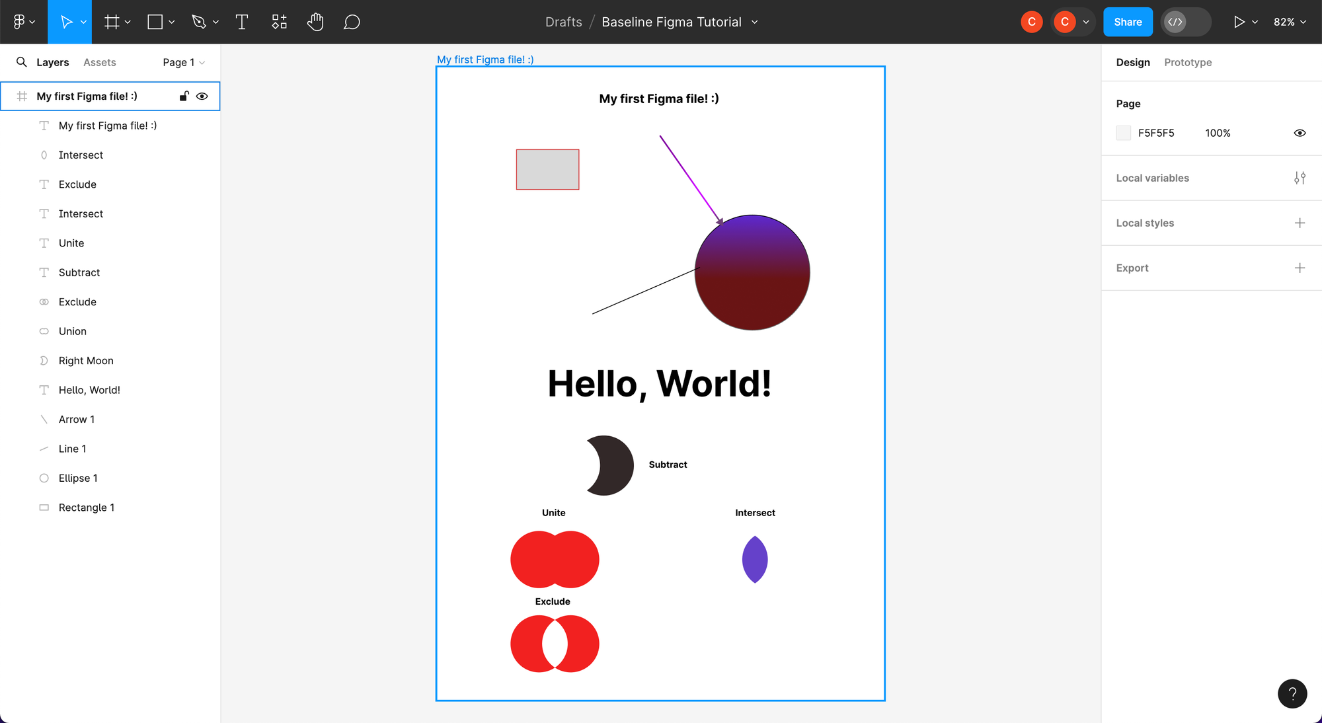Screen dimensions: 1322x723
Task: Open the Help question mark button
Action: 1292,694
